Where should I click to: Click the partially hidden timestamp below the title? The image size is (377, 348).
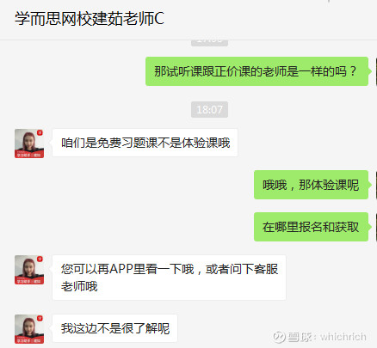pyautogui.click(x=209, y=43)
